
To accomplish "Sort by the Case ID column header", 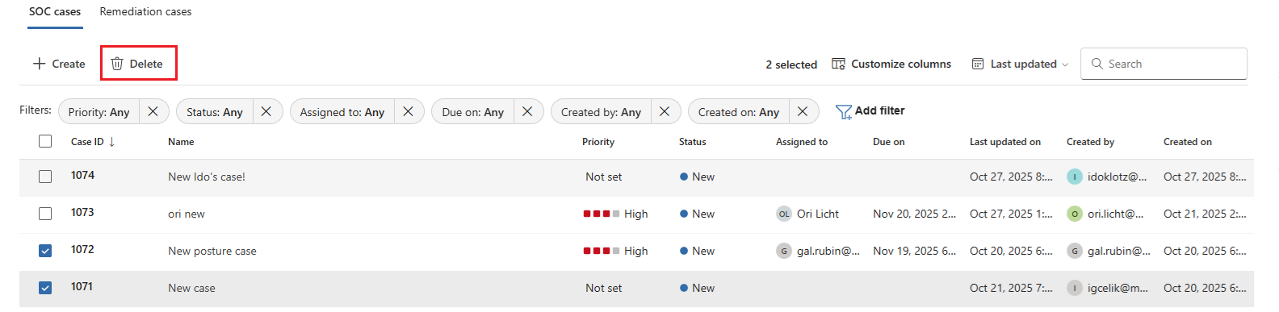I will [93, 142].
